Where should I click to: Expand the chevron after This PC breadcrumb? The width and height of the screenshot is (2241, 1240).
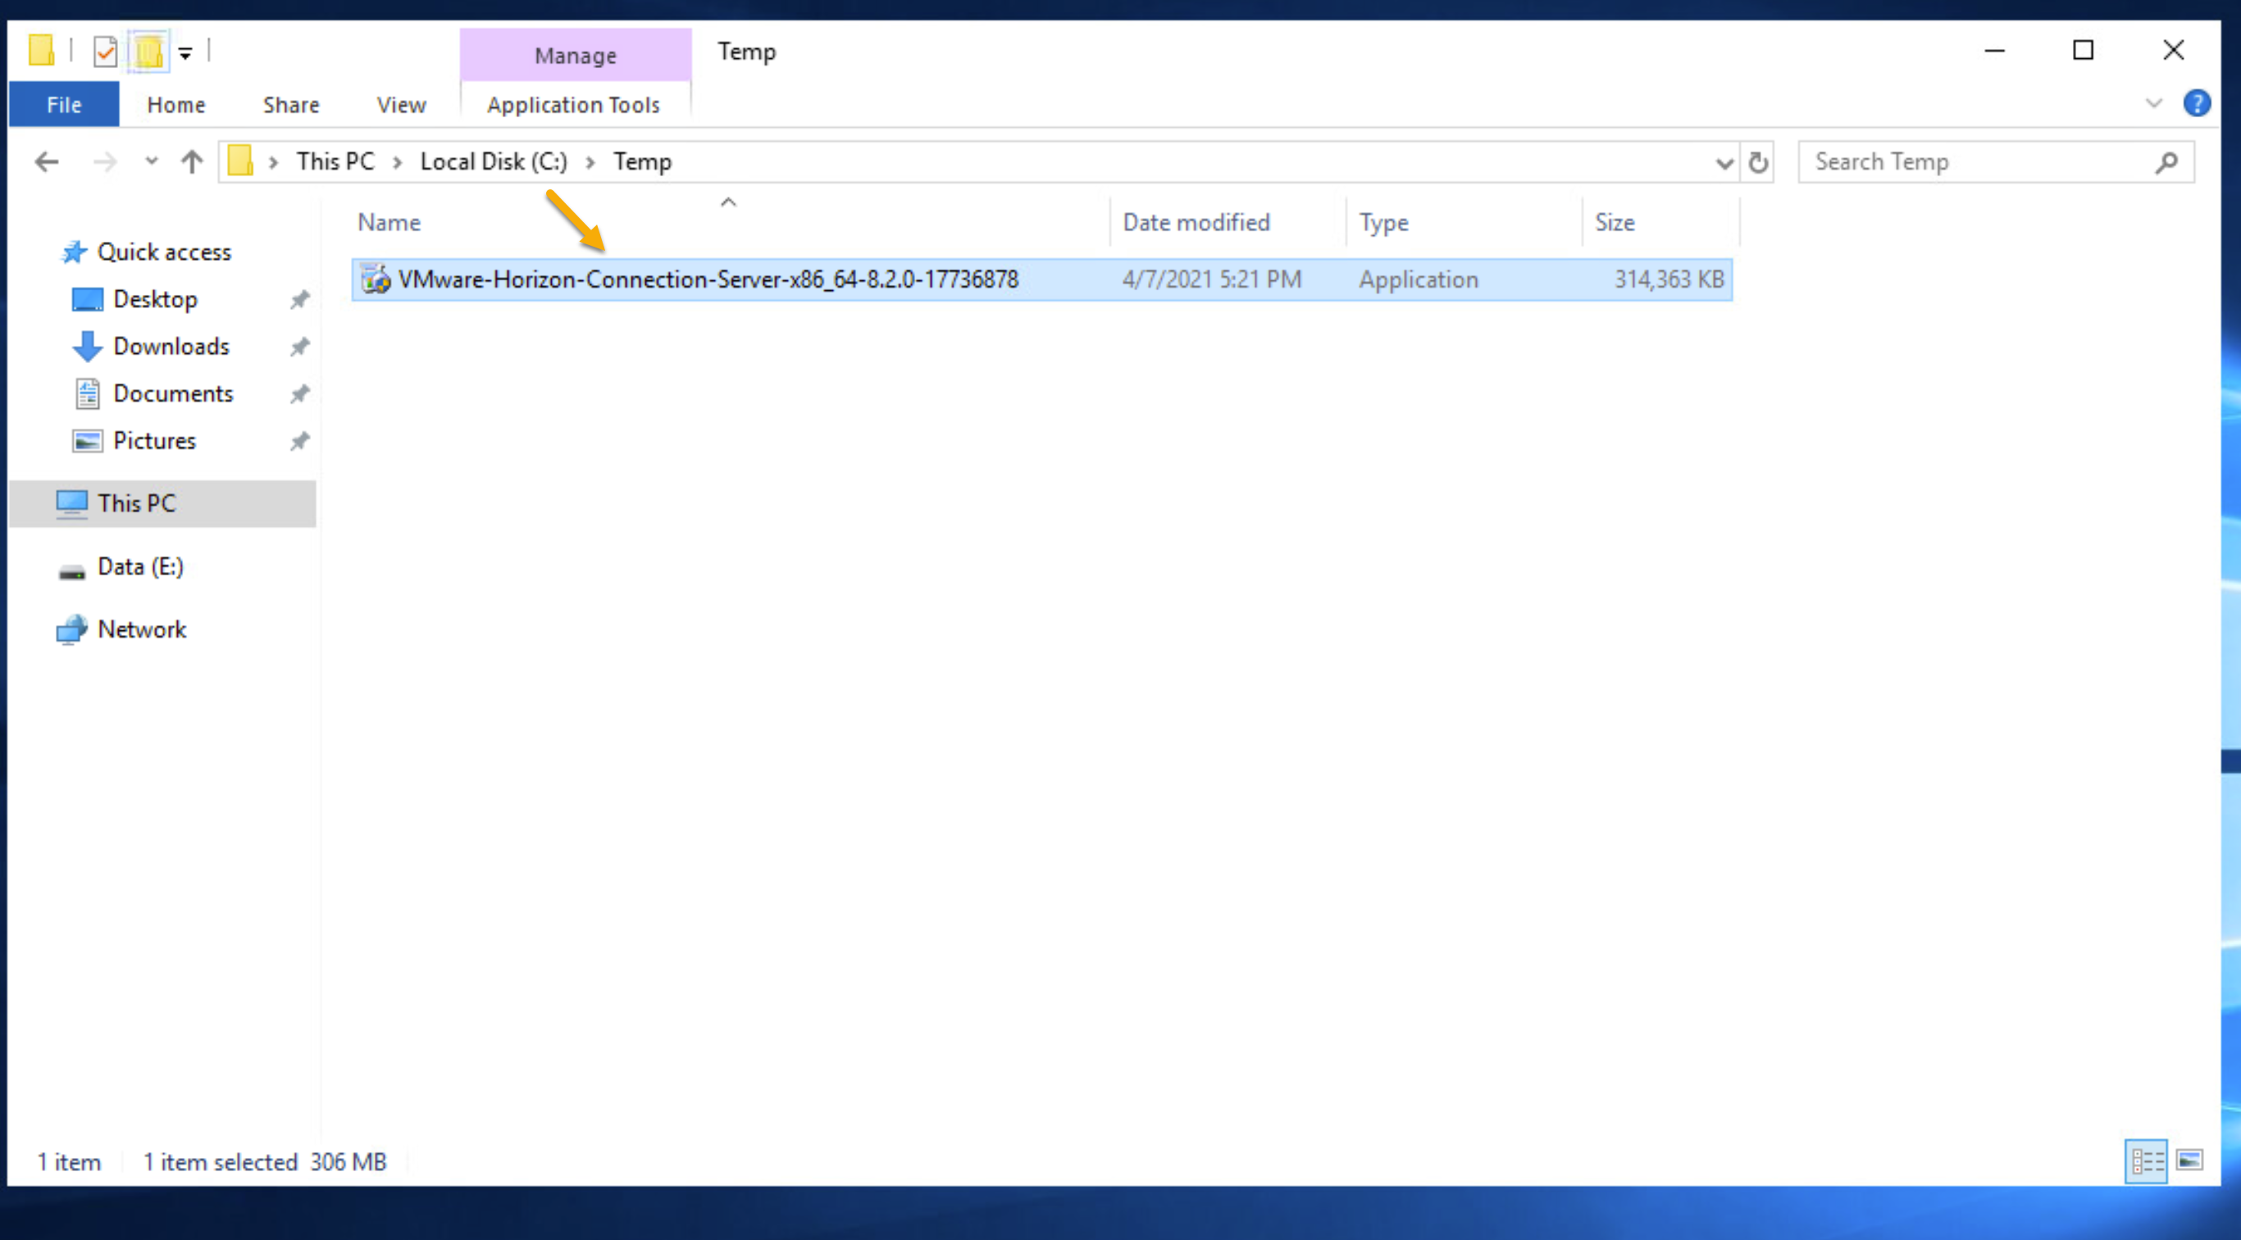pos(398,162)
